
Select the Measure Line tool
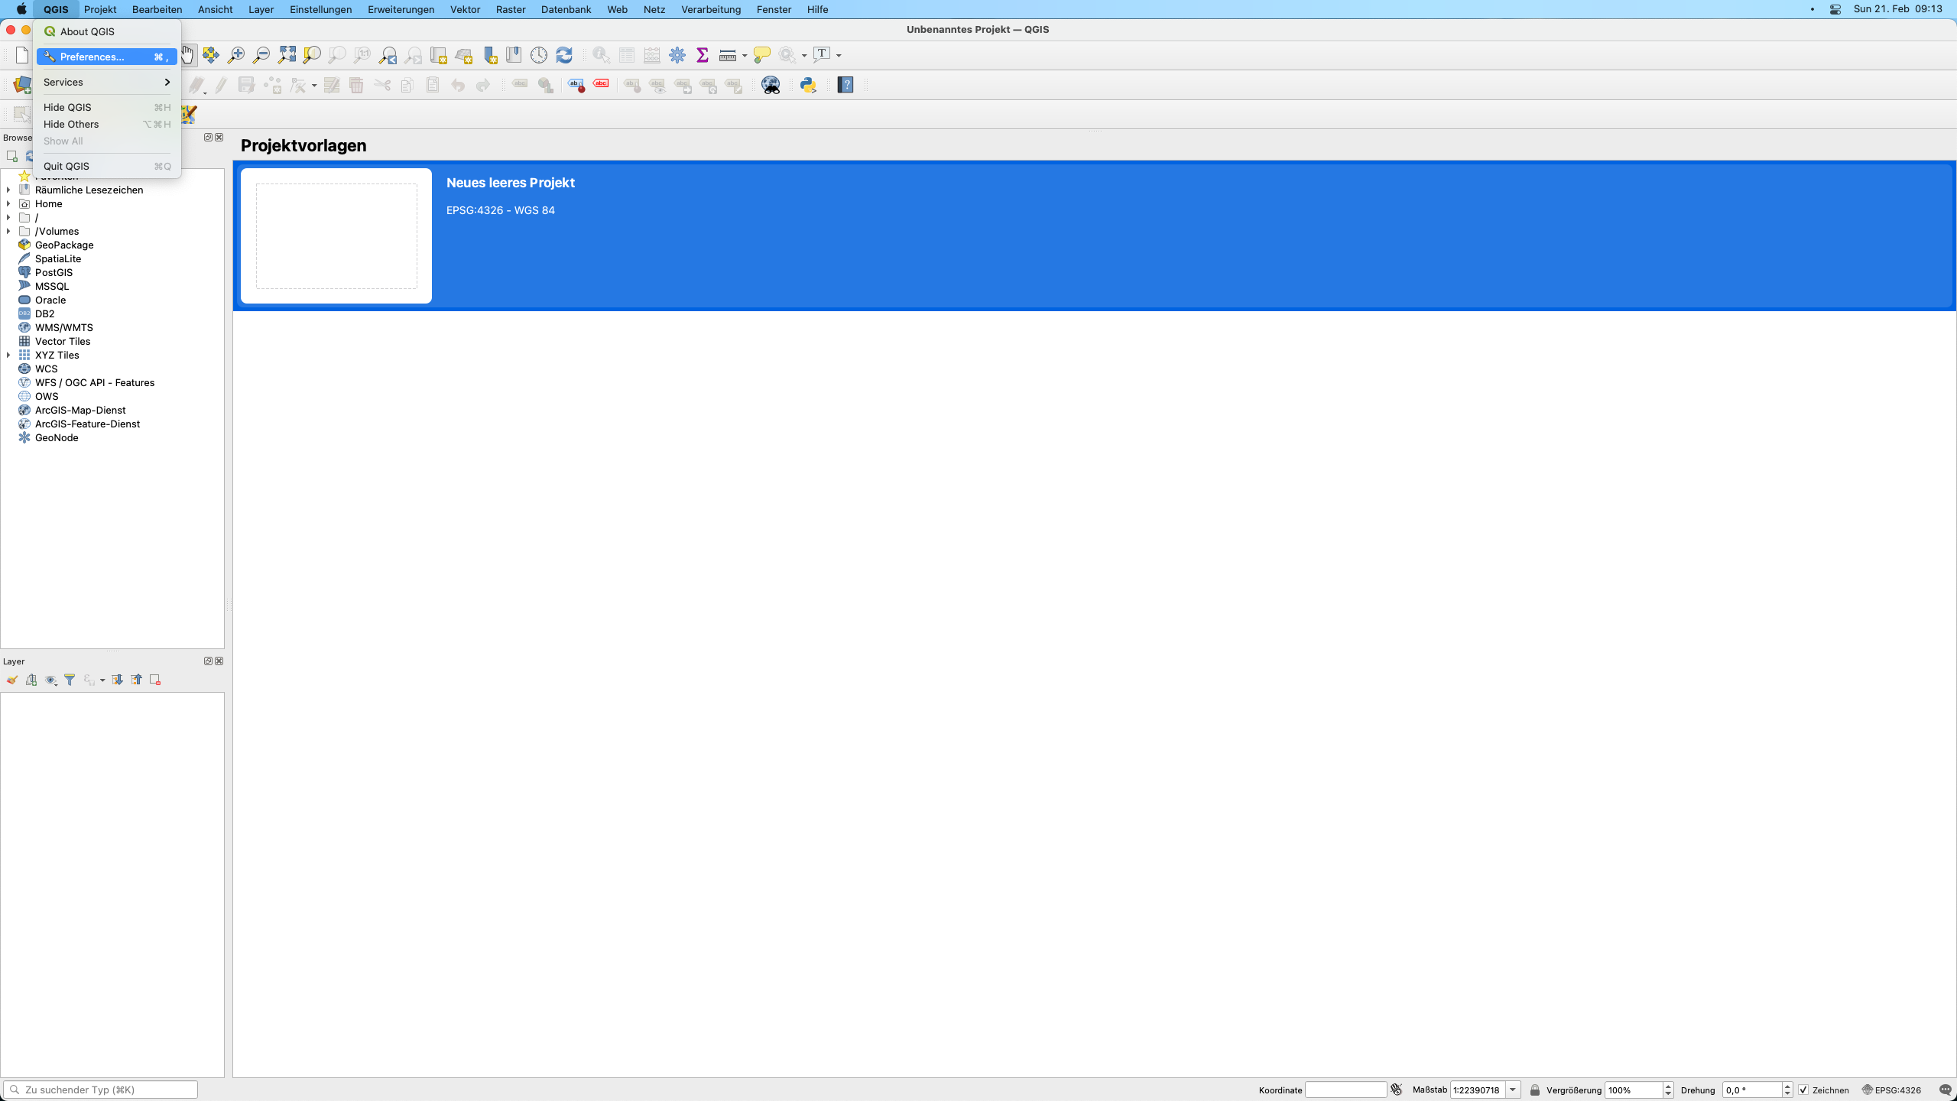click(x=727, y=55)
